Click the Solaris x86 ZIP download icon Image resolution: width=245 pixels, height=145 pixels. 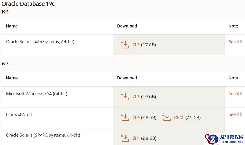tap(125, 45)
